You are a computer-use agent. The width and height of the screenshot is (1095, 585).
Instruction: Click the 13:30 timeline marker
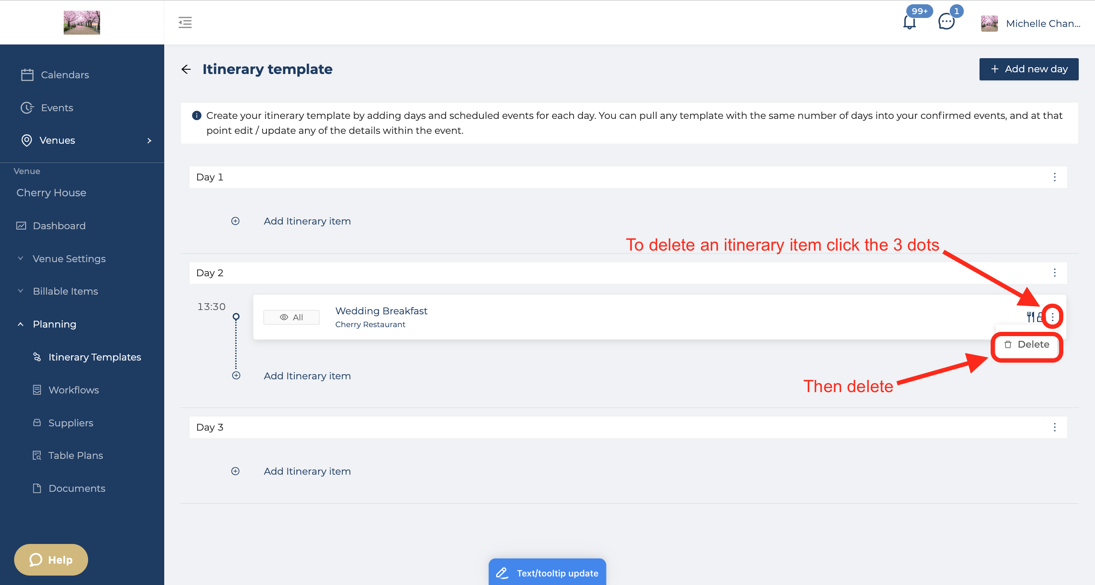(x=236, y=316)
